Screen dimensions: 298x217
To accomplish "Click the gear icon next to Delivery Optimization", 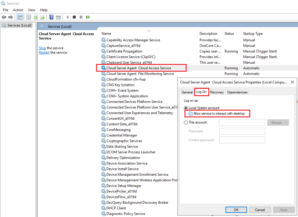I will point(103,158).
